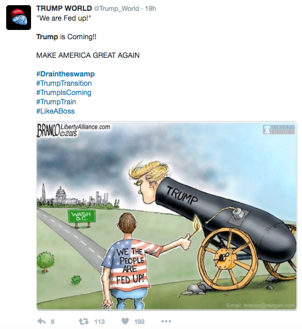Image resolution: width=302 pixels, height=329 pixels.
Task: Open the TRUMP WORLD display name
Action: [x=64, y=8]
